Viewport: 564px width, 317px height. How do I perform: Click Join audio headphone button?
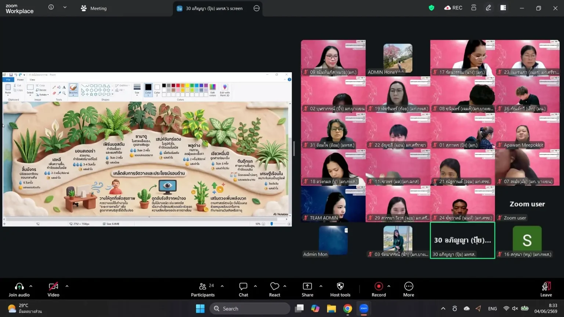click(x=19, y=289)
